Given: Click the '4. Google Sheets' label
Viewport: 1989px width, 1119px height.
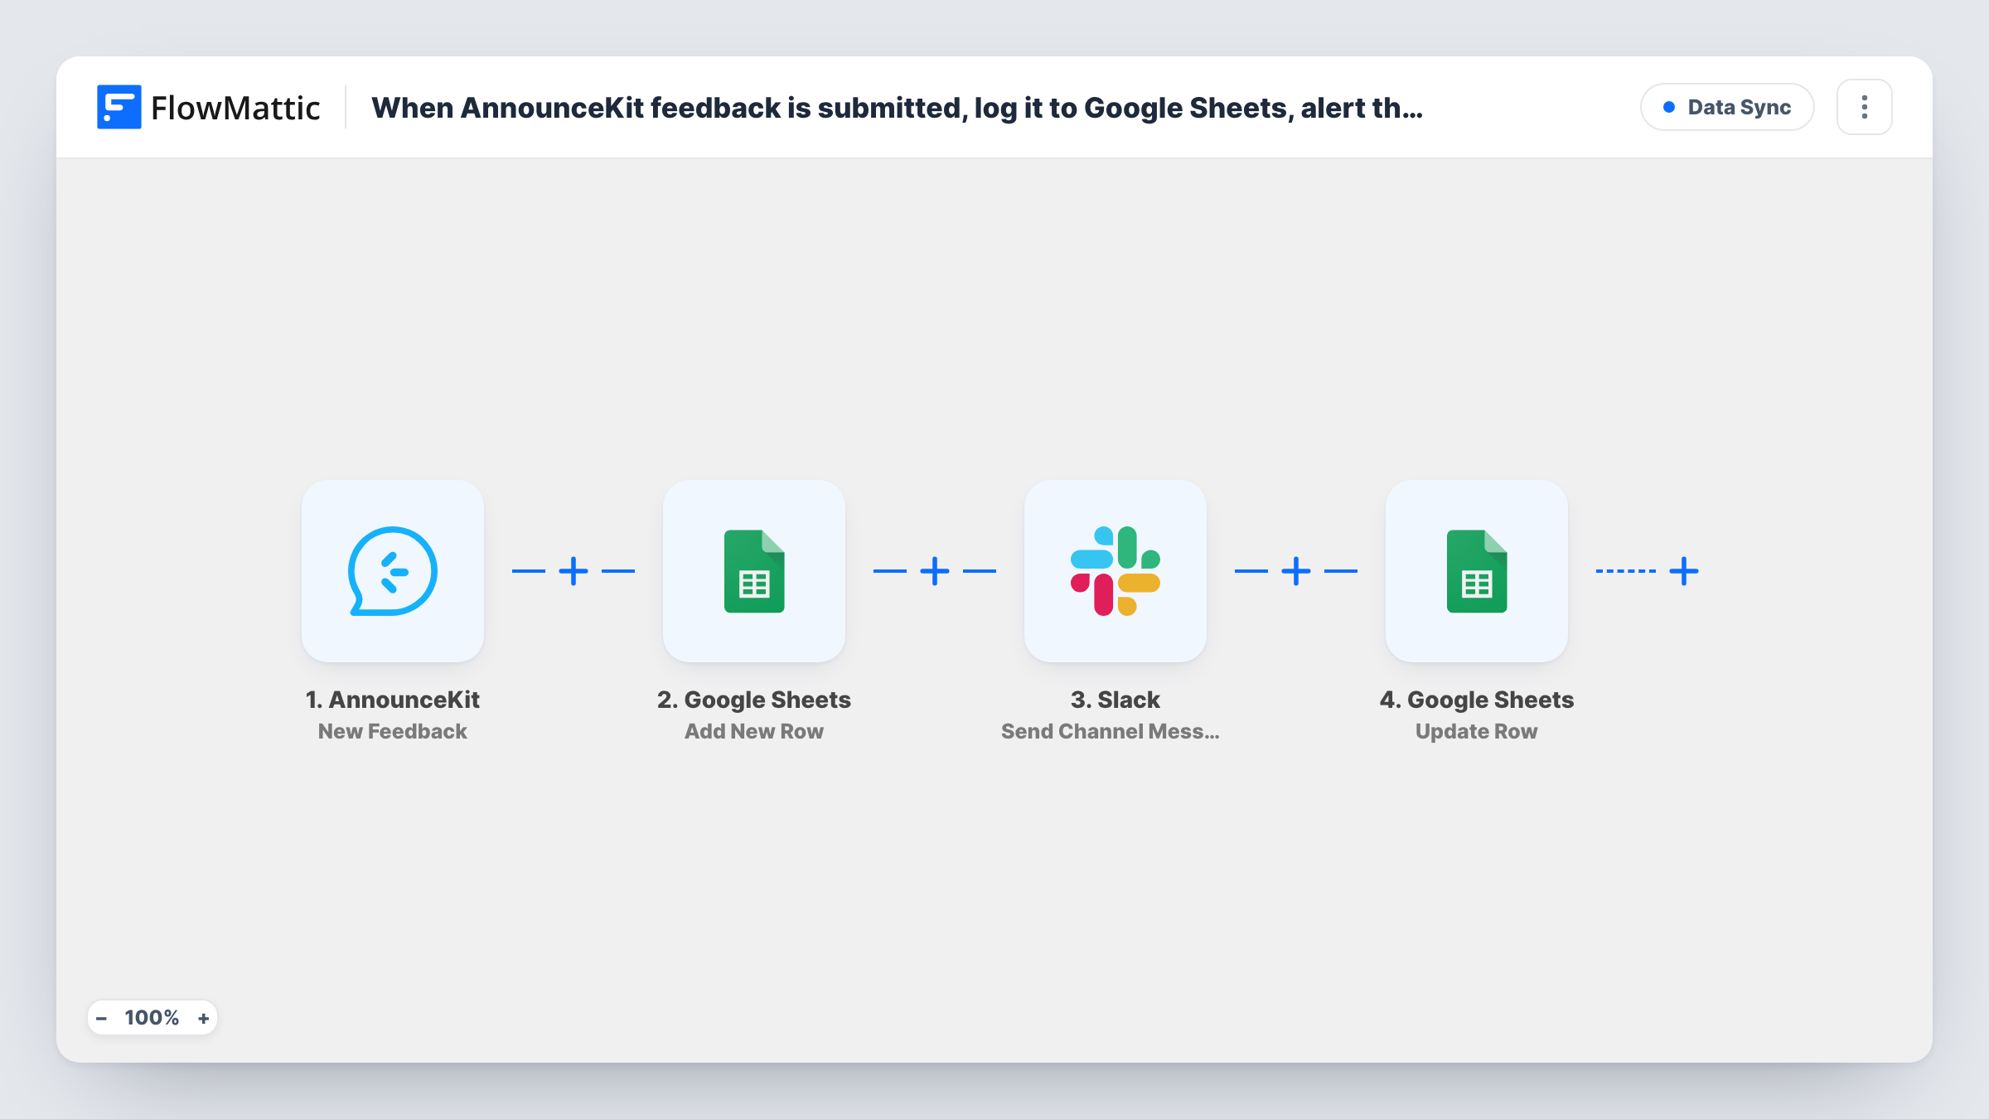Looking at the screenshot, I should (1477, 700).
